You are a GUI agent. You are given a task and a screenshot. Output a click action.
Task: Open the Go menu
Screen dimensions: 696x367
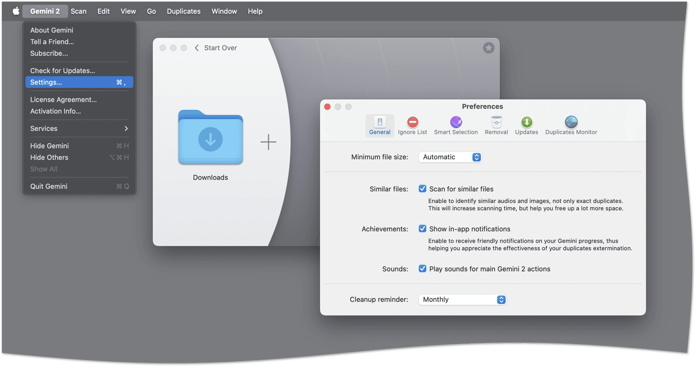click(151, 11)
